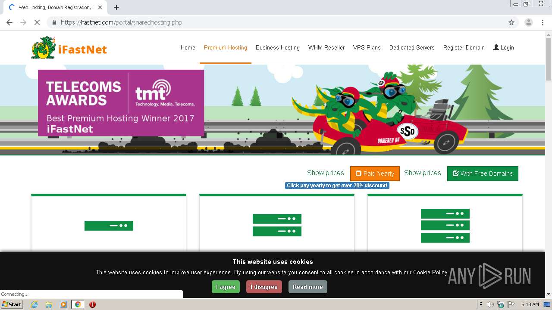Viewport: 552px width, 310px height.
Task: Click the address bar URL
Action: [122, 22]
